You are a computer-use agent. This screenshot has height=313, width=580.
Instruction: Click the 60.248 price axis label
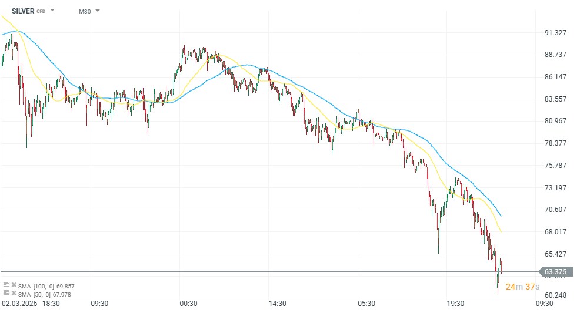click(x=555, y=295)
